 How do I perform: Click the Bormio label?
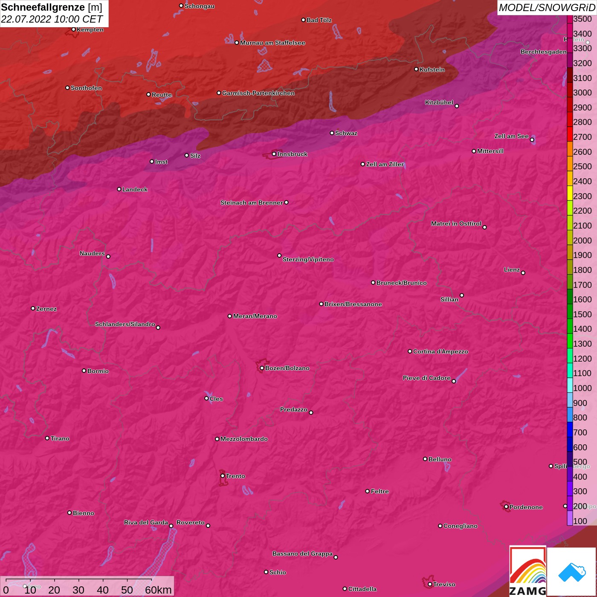[x=98, y=371]
